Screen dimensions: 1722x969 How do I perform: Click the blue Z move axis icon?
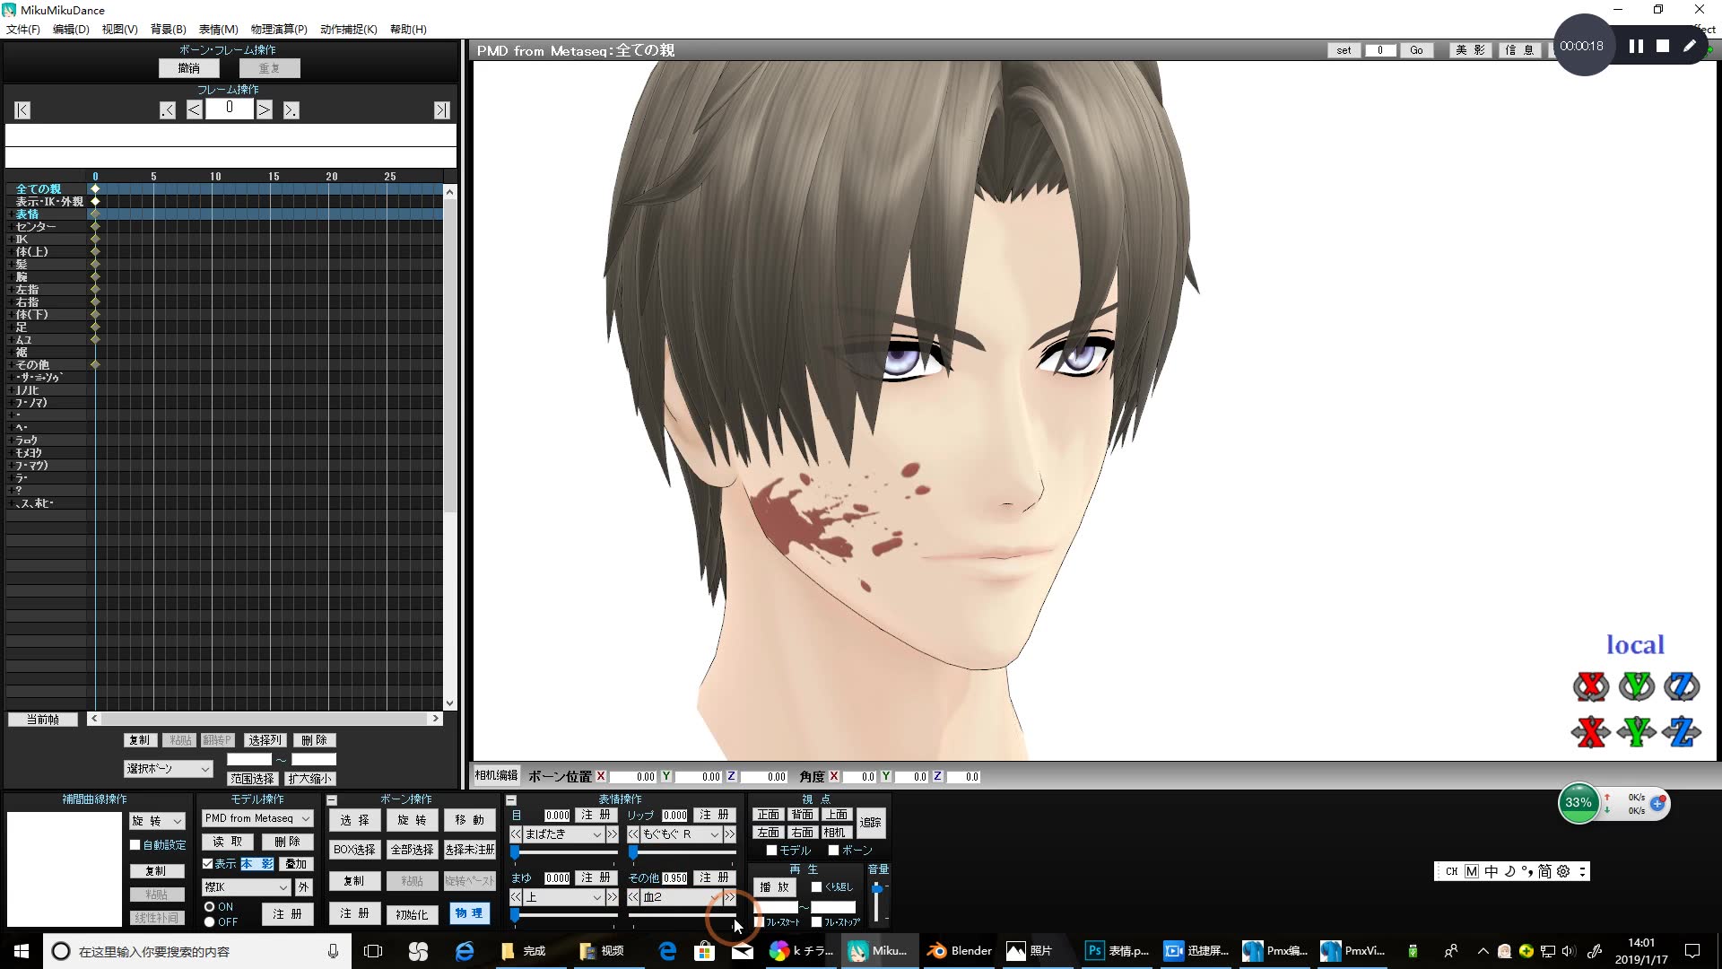coord(1682,732)
